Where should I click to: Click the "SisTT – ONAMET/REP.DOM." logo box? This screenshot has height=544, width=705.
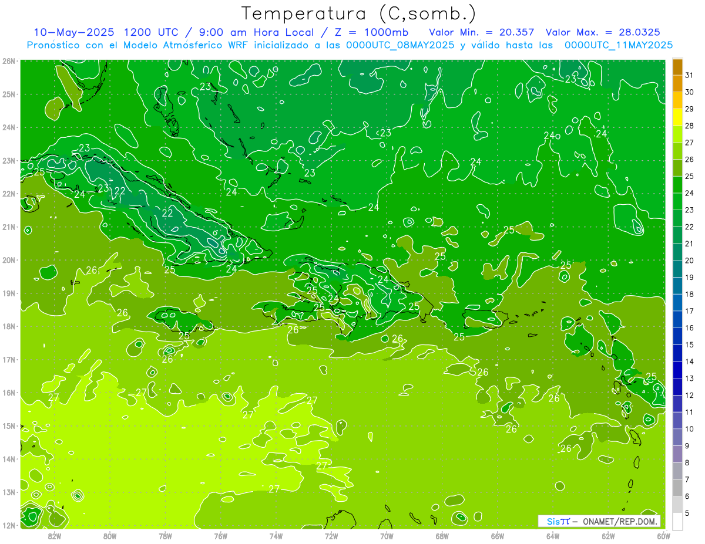tap(599, 521)
